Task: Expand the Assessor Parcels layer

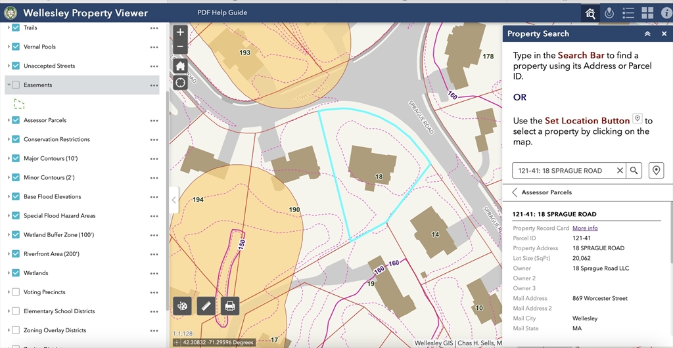Action: [x=9, y=120]
